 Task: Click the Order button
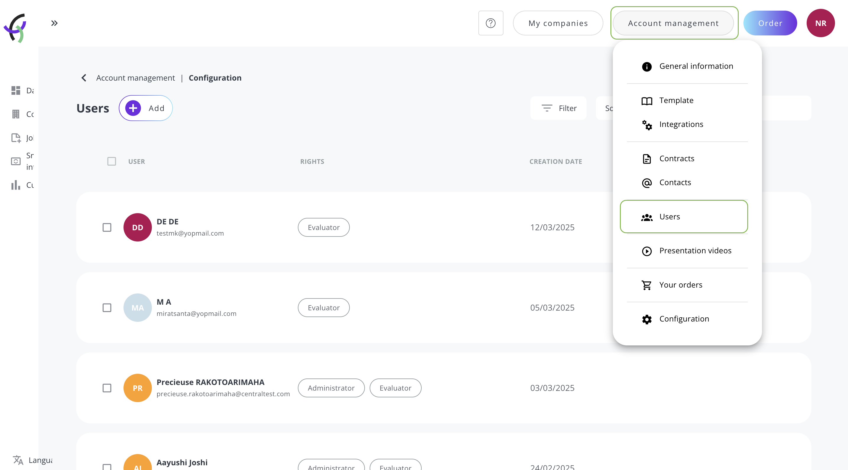[x=770, y=23]
